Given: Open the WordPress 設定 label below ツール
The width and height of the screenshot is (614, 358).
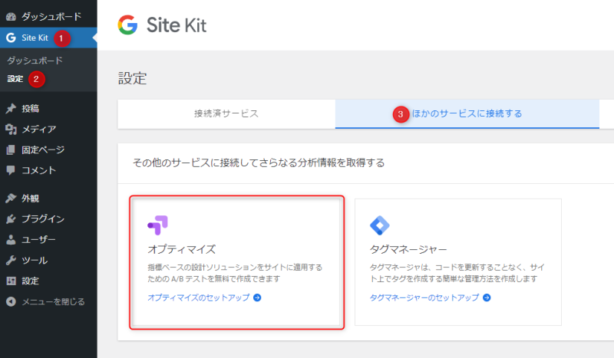Looking at the screenshot, I should [x=30, y=281].
